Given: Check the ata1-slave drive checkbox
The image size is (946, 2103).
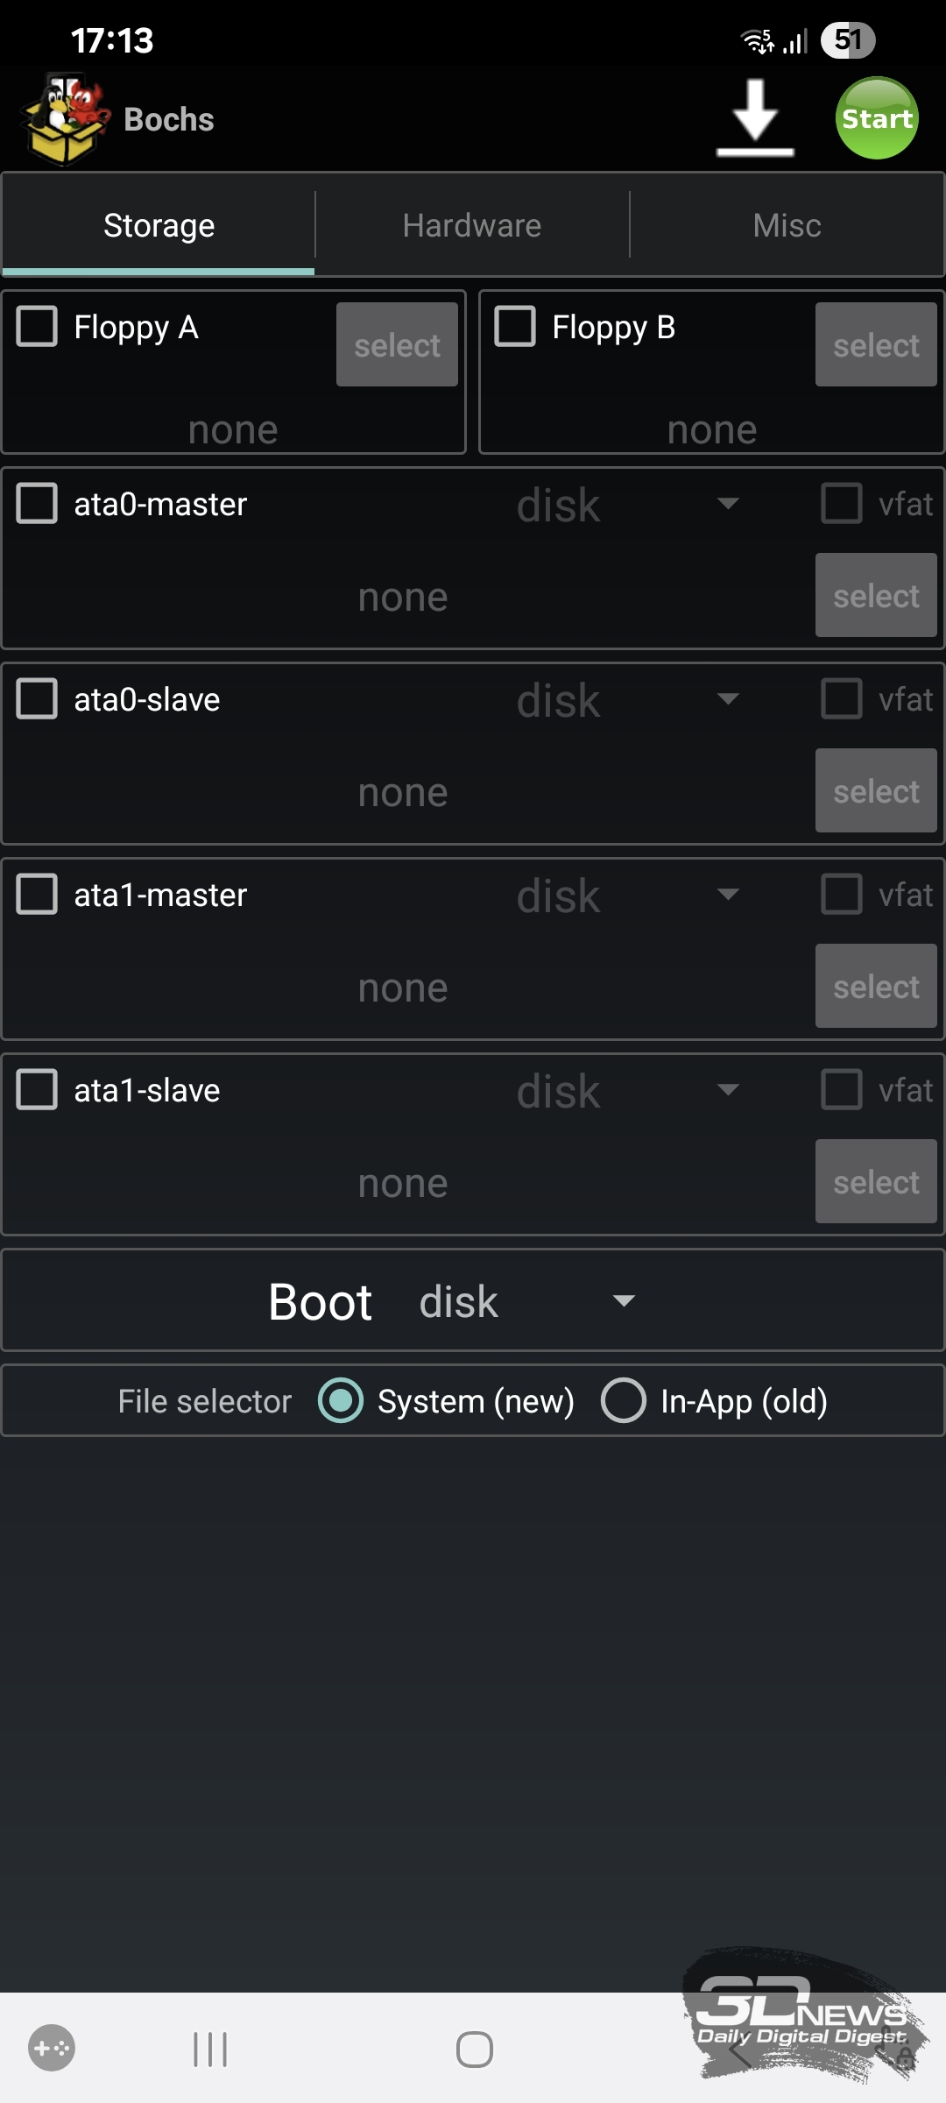Looking at the screenshot, I should [37, 1090].
